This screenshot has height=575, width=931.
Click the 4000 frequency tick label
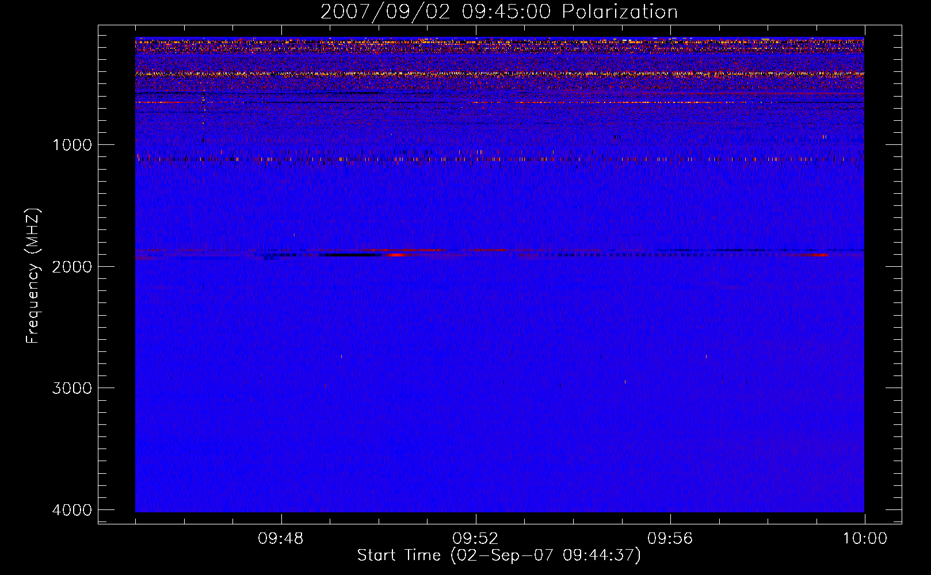72,509
